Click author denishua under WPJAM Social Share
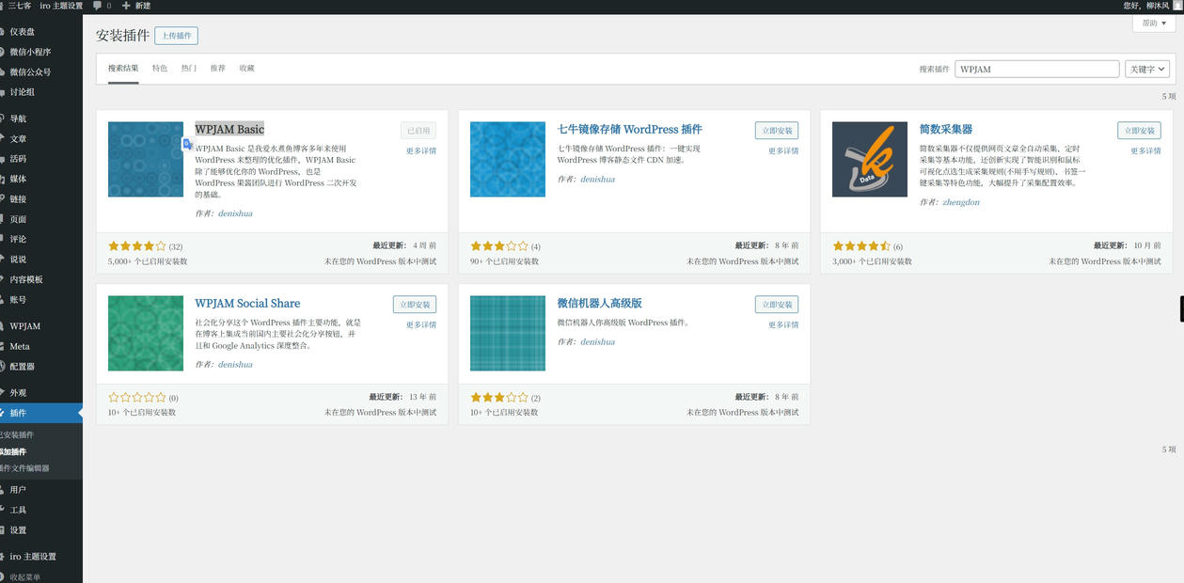This screenshot has width=1184, height=583. (235, 364)
